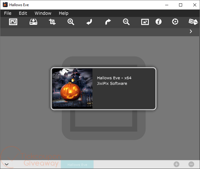Screen dimensions: 200x169
Task: Click the save to disk icon
Action: [33, 22]
